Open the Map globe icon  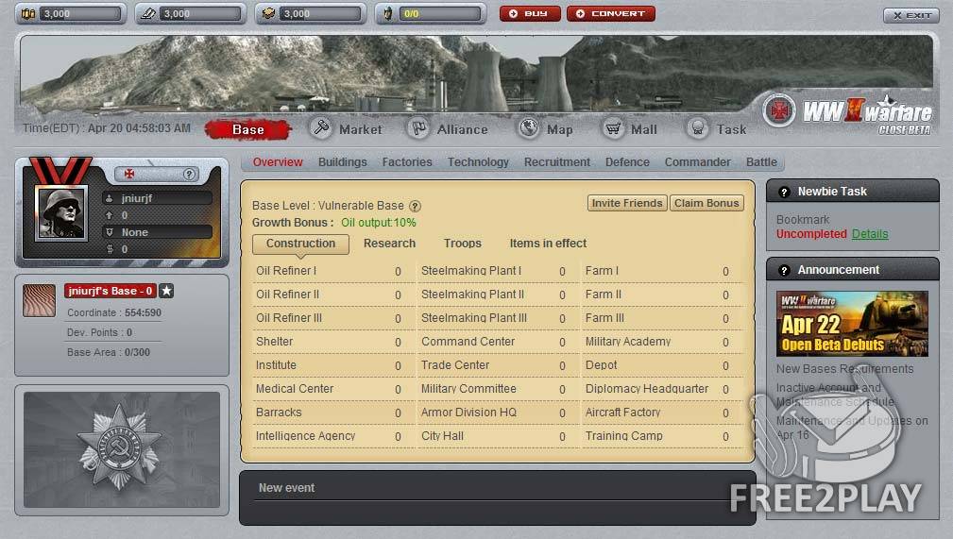click(x=529, y=127)
